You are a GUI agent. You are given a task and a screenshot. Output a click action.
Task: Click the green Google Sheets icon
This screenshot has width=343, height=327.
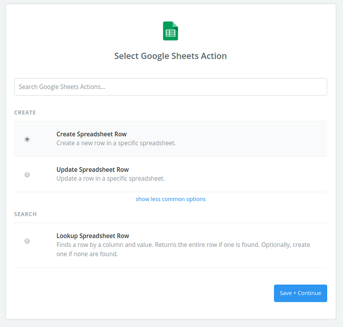pyautogui.click(x=170, y=31)
